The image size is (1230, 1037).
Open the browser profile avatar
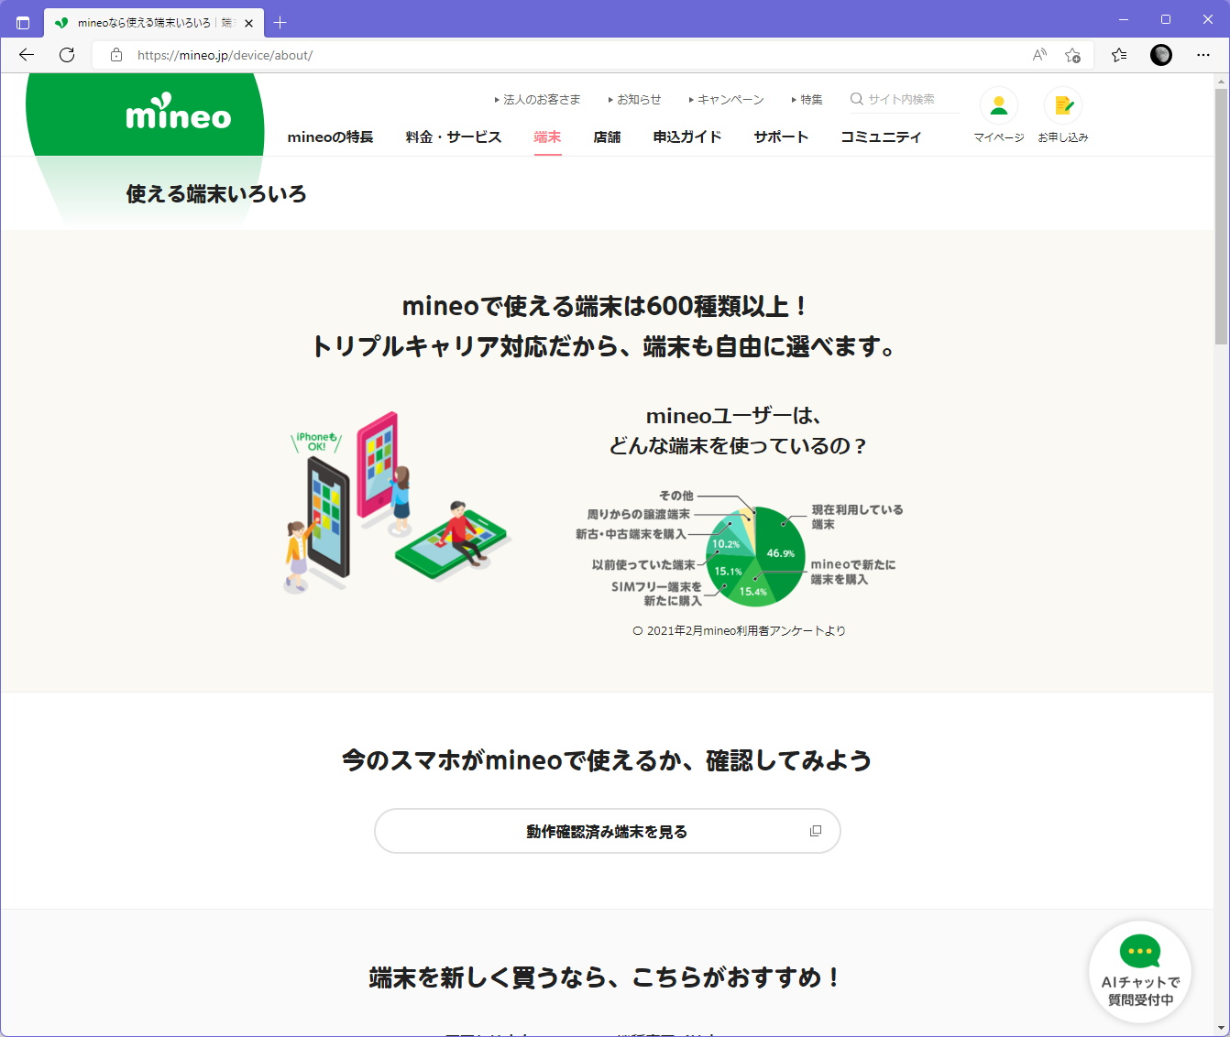pyautogui.click(x=1160, y=55)
